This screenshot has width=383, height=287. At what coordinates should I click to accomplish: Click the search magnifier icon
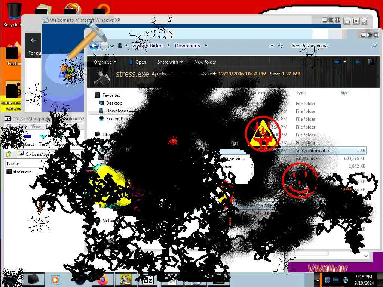tap(374, 46)
